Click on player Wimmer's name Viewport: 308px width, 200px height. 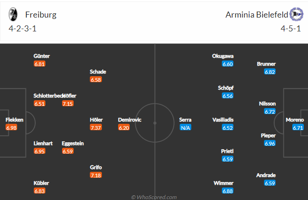pos(224,183)
